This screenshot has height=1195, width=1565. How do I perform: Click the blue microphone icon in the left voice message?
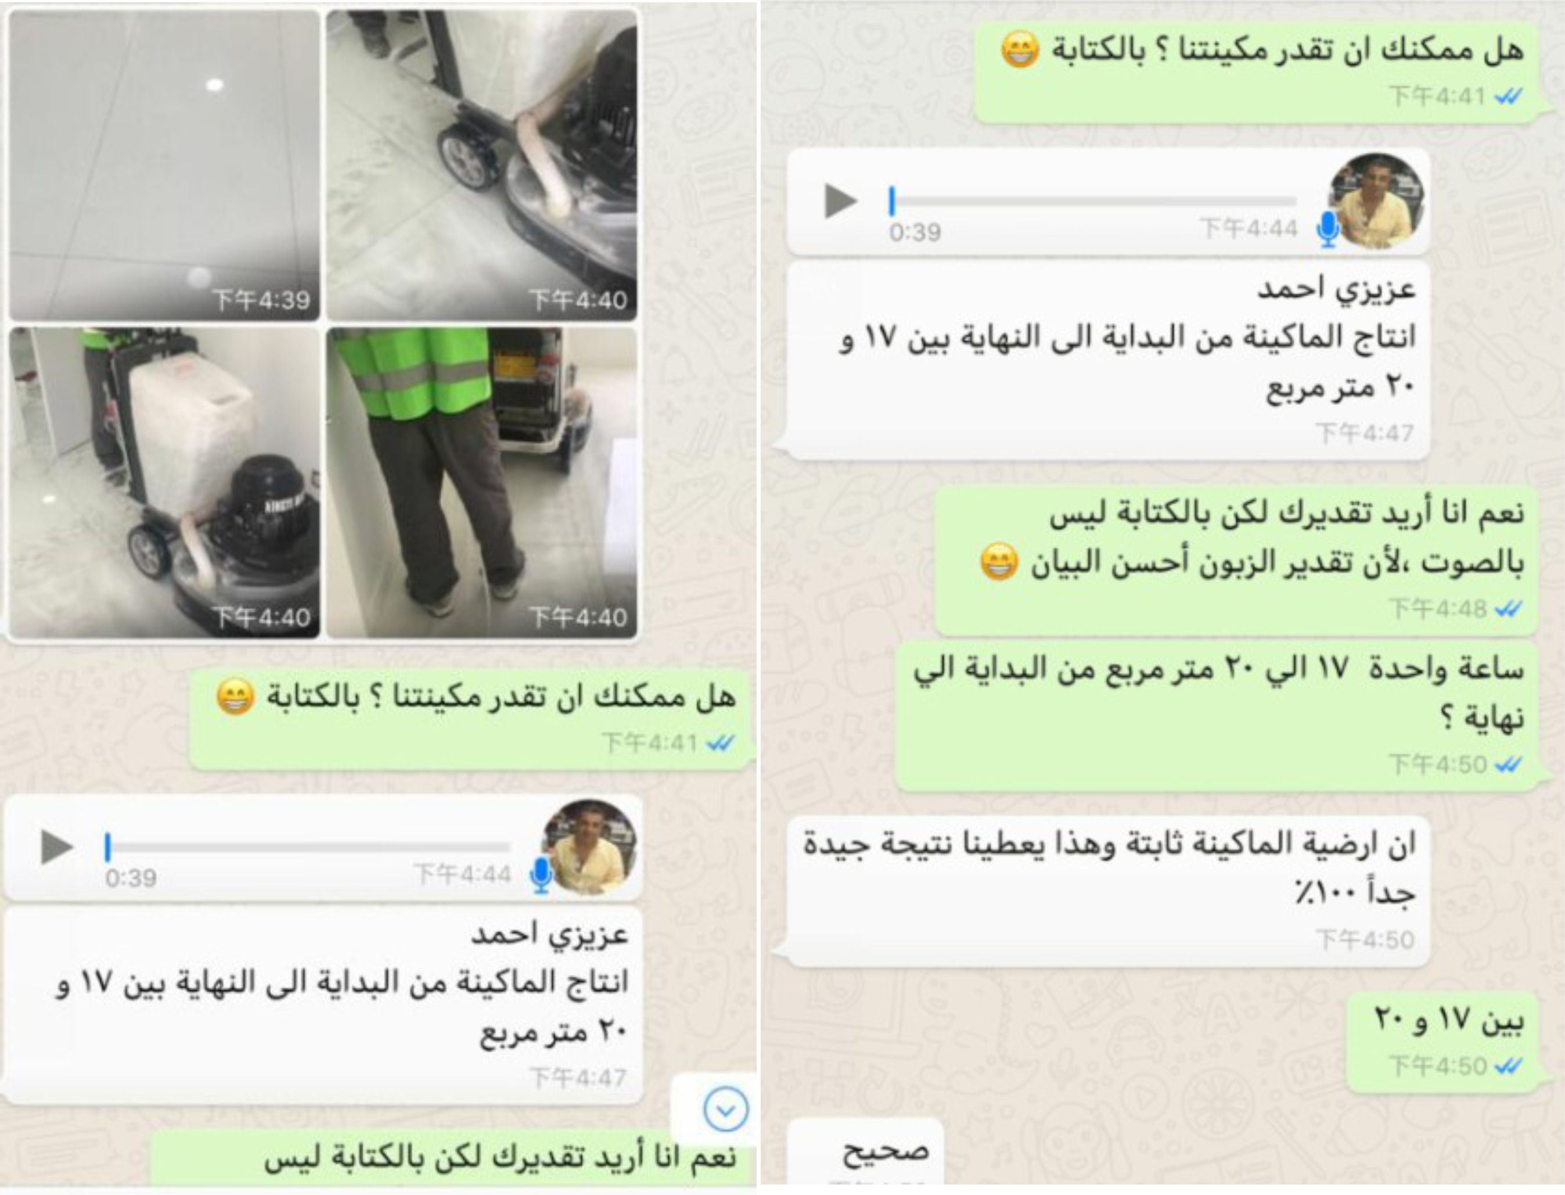(541, 875)
